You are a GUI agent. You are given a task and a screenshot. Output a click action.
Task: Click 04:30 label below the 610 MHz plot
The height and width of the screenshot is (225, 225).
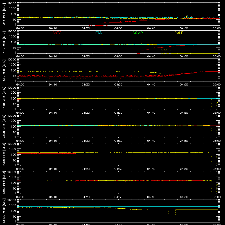pyautogui.click(x=118, y=85)
